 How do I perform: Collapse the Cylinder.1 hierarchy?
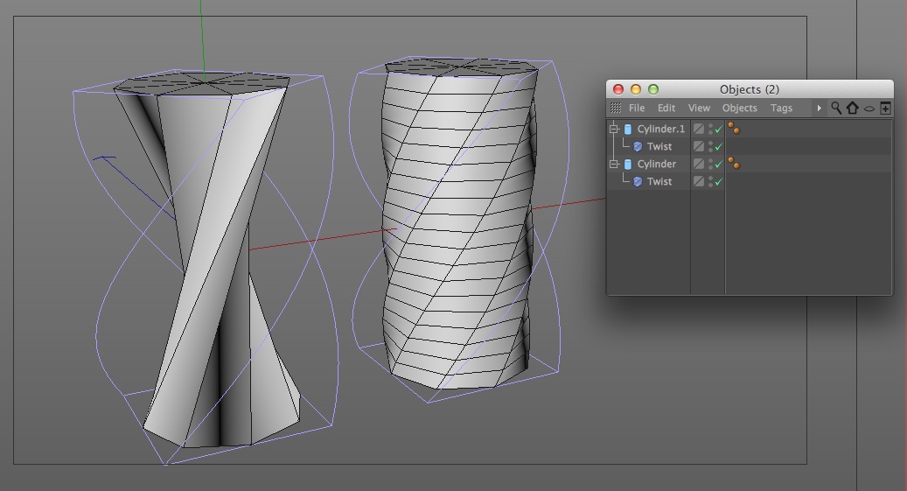click(614, 130)
